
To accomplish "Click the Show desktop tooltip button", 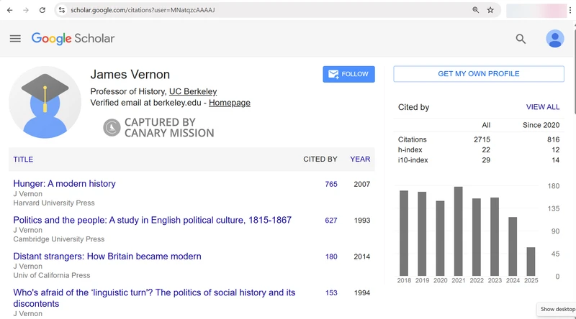I will (x=557, y=309).
